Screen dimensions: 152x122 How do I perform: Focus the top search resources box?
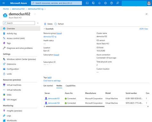pos(56,3)
